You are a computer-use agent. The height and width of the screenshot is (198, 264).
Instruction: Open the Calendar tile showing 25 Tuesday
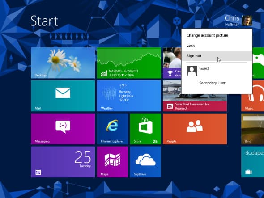coord(63,162)
